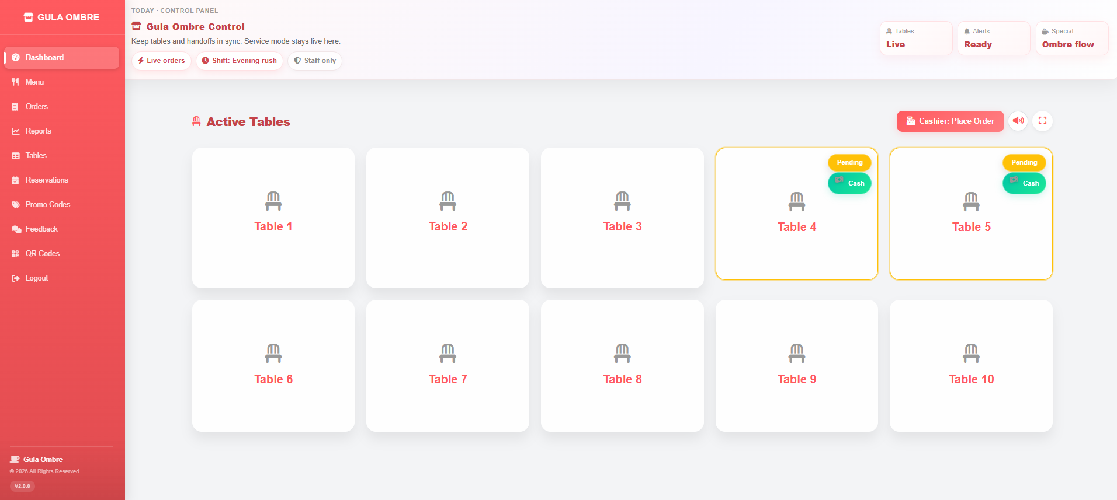Click the Promo Codes tag icon

point(16,205)
